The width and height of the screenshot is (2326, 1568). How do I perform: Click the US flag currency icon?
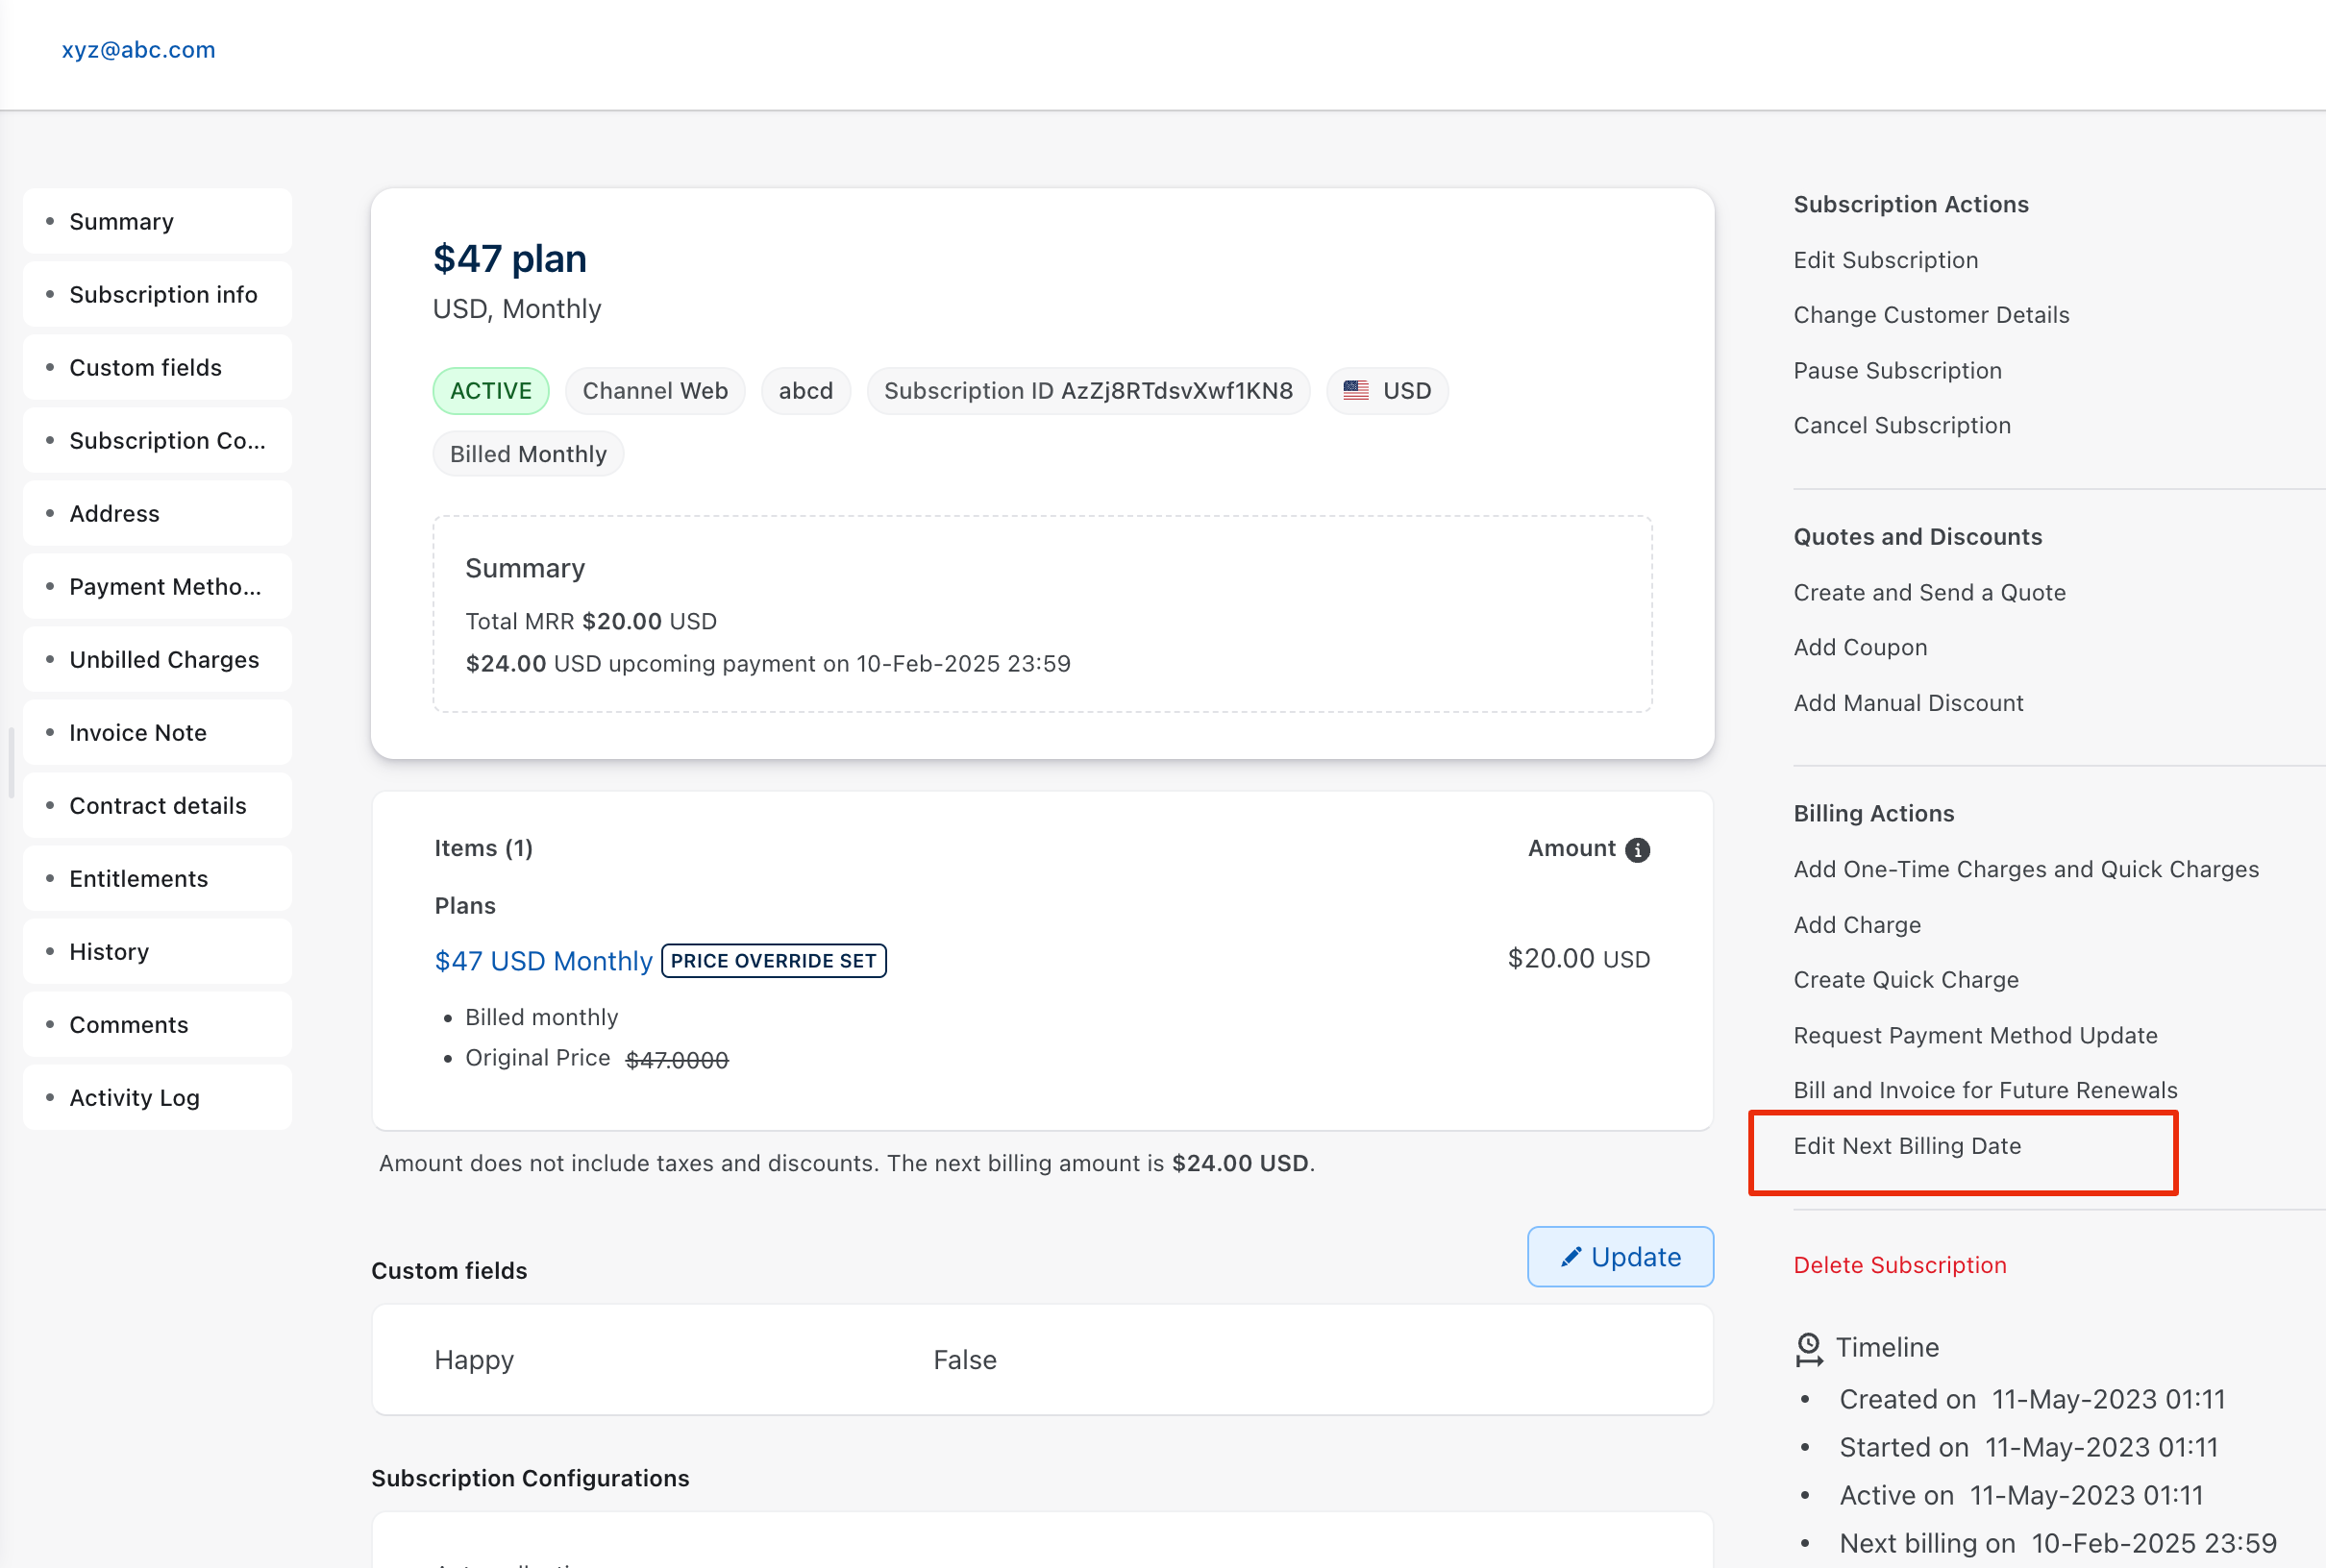1355,390
